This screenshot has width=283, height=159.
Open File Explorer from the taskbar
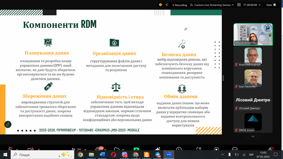coord(91,155)
